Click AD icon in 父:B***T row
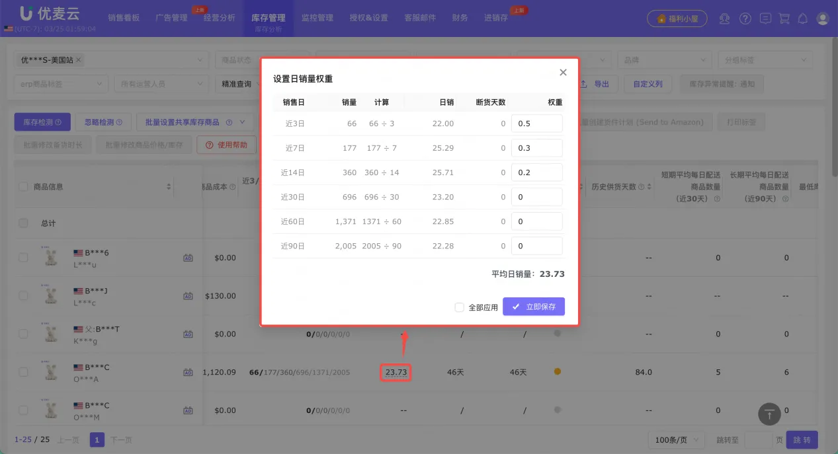The height and width of the screenshot is (454, 838). (x=188, y=334)
